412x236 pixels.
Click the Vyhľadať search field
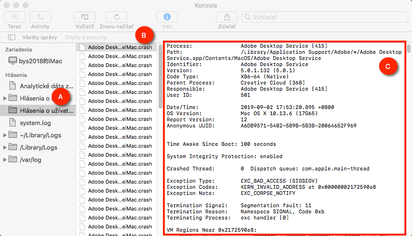click(325, 17)
